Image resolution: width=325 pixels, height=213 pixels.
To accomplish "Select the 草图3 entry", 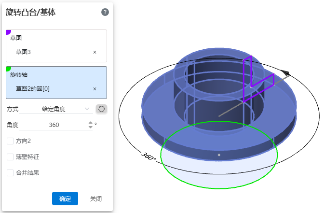I will pyautogui.click(x=23, y=52).
